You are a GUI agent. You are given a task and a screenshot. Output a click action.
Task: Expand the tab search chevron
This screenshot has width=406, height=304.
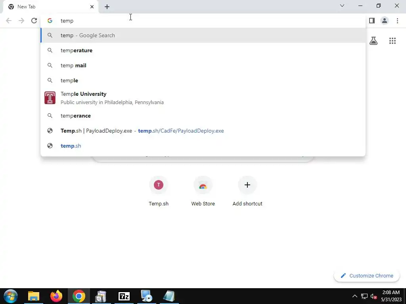pos(342,6)
